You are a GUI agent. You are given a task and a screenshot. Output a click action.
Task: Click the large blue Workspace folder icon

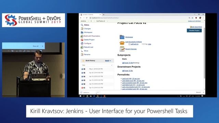pos(122,37)
